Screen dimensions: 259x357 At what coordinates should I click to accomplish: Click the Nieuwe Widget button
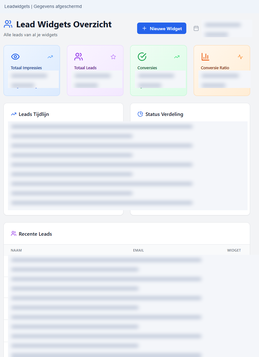(x=162, y=29)
